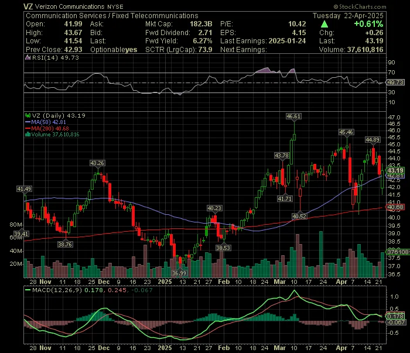Click the purple RSI indicator icon

tap(28, 57)
